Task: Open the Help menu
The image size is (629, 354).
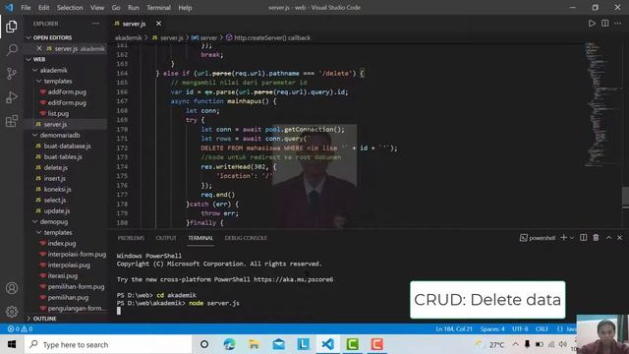Action: pyautogui.click(x=185, y=8)
